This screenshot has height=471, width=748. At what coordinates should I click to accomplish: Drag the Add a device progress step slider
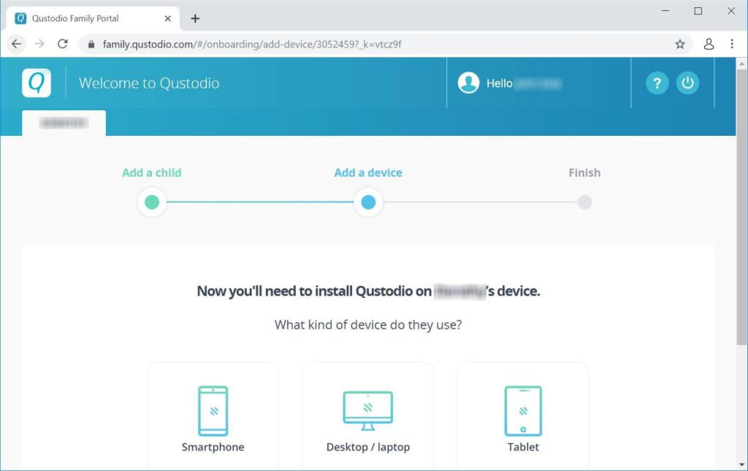368,201
